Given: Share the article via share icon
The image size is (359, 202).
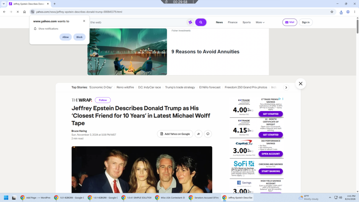Looking at the screenshot, I should pyautogui.click(x=198, y=134).
